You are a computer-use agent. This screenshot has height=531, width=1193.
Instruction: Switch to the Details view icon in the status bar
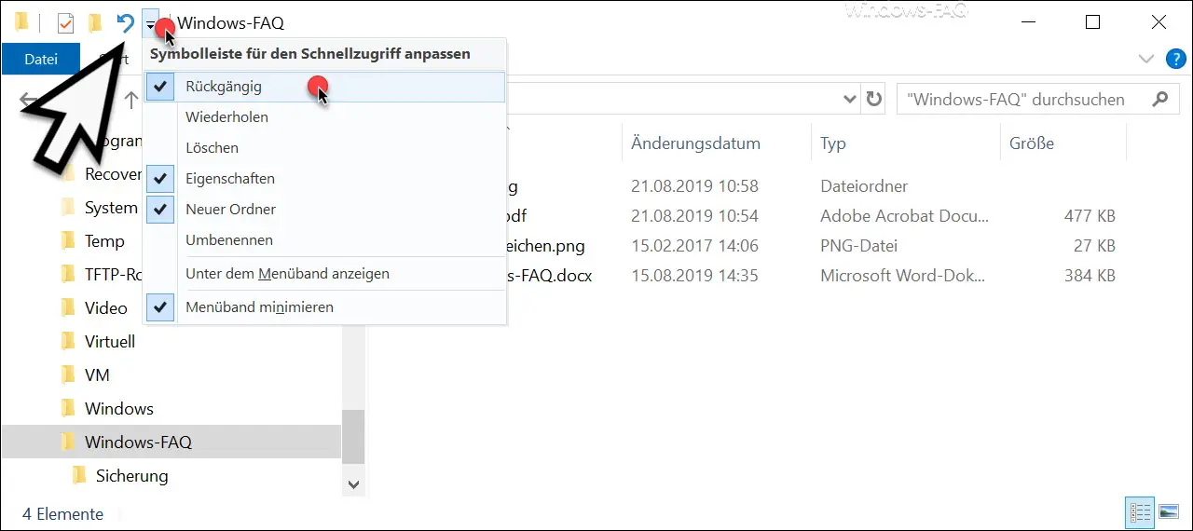[1140, 512]
